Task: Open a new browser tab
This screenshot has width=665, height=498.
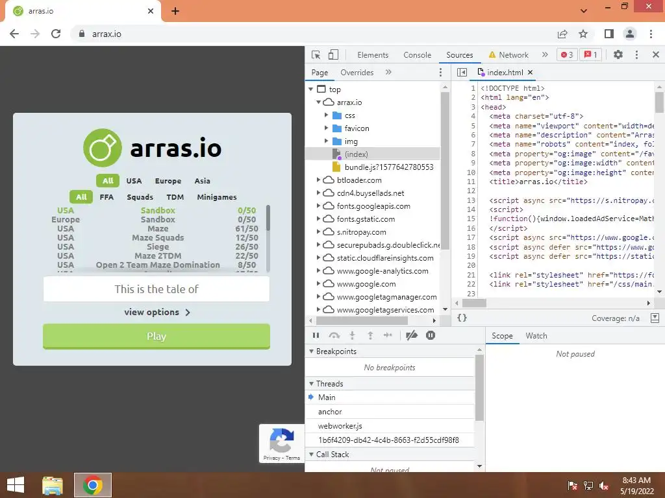Action: tap(175, 11)
